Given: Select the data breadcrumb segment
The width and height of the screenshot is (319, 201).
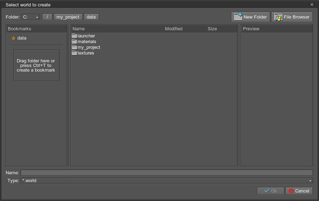Looking at the screenshot, I should [x=91, y=17].
